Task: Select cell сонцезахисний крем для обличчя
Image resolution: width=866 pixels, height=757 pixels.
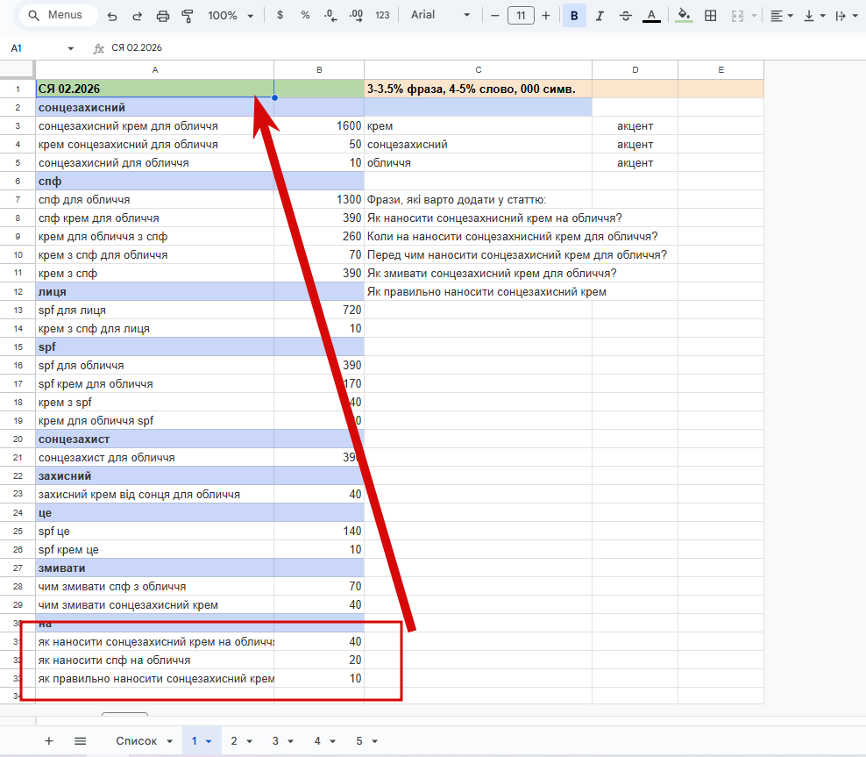Action: point(155,126)
